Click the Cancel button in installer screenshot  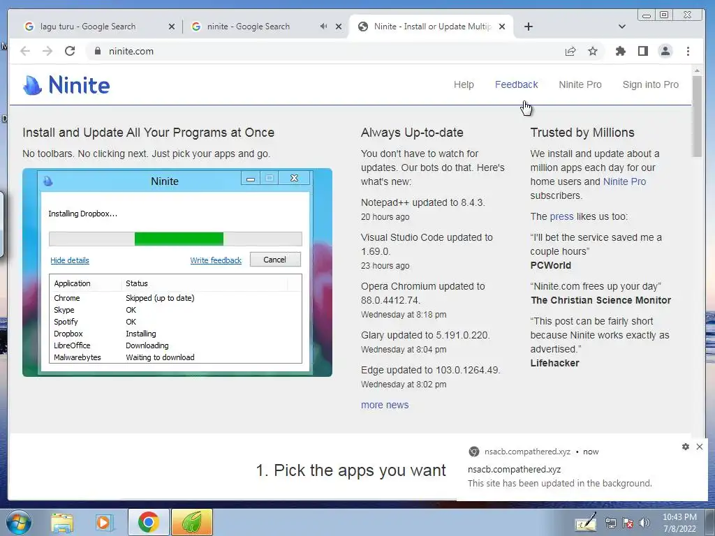[x=275, y=260]
